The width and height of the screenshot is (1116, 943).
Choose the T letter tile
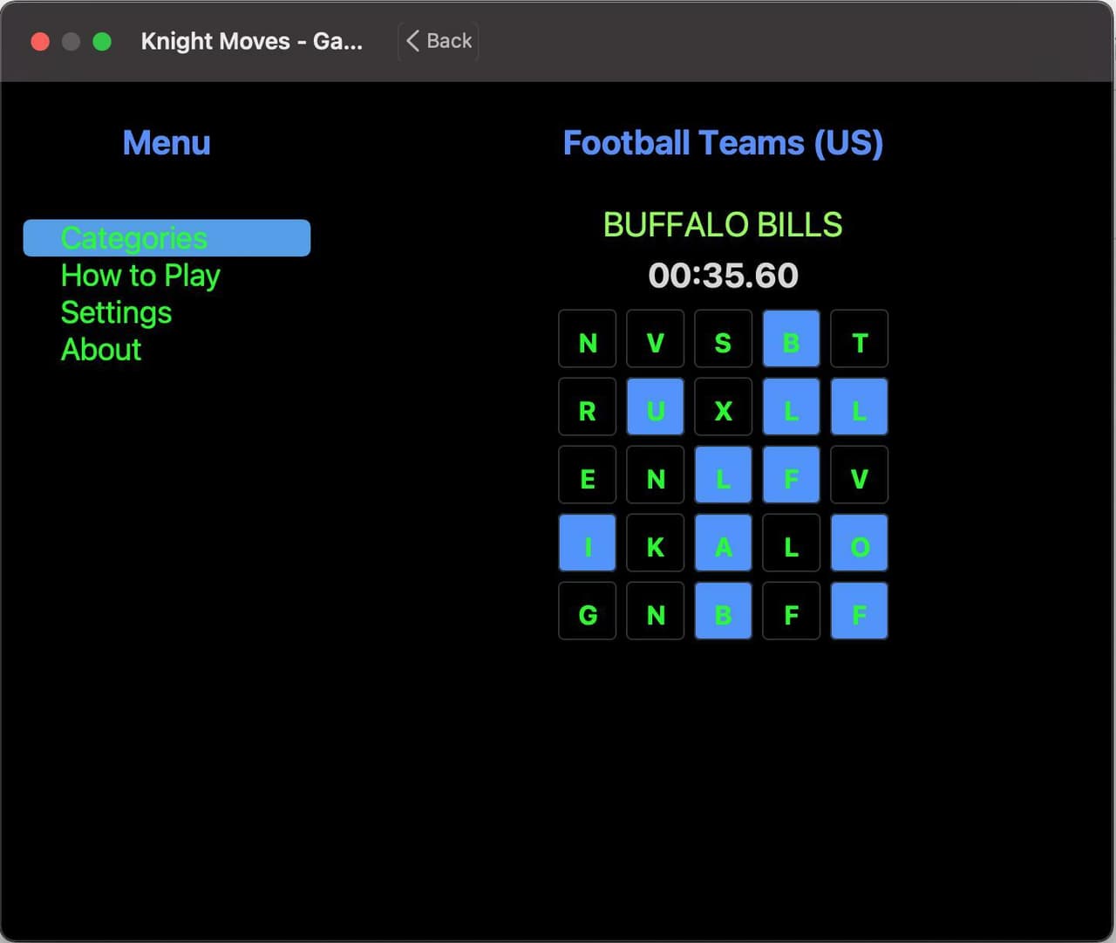(x=860, y=338)
